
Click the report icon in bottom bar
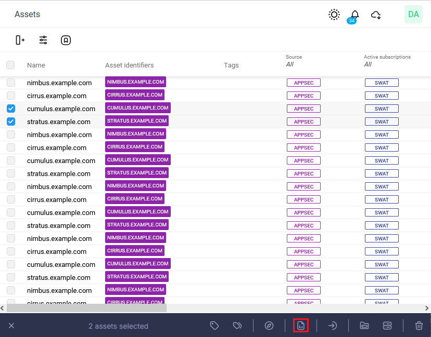tap(301, 326)
